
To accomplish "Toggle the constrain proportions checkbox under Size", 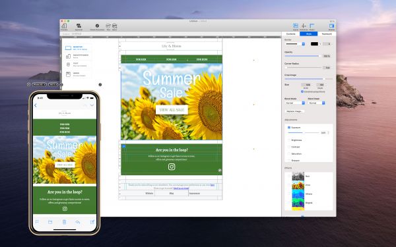I will 302,92.
